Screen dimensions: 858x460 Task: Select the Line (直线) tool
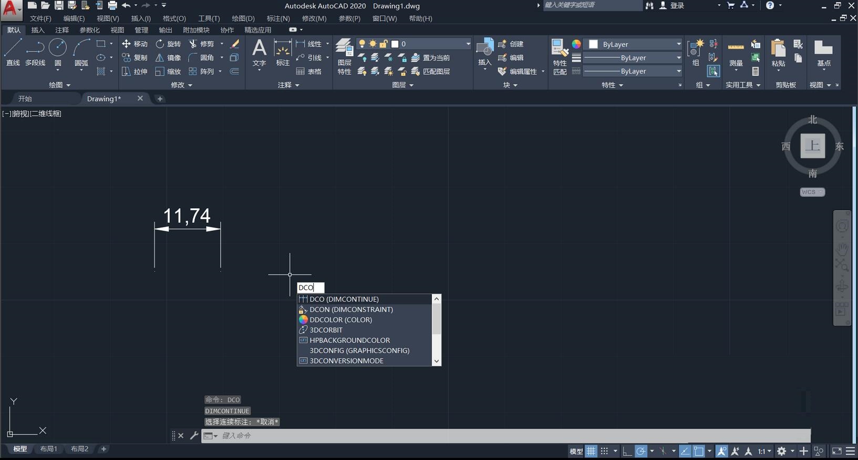pyautogui.click(x=13, y=52)
